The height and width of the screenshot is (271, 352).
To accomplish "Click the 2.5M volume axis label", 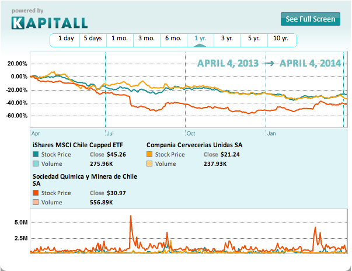I will pos(21,238).
